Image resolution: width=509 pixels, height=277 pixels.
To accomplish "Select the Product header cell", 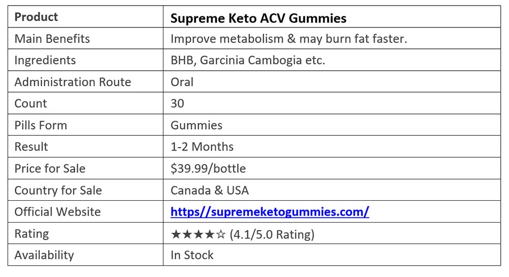I will pos(36,17).
